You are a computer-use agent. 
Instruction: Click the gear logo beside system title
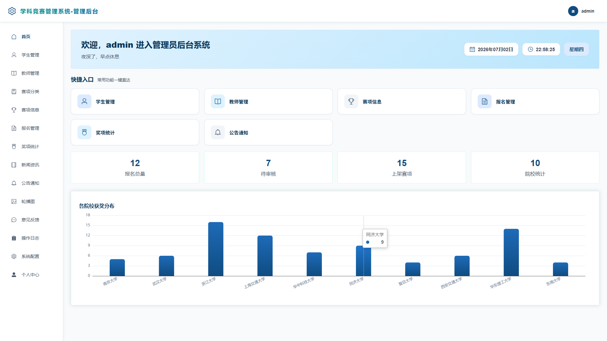click(12, 11)
